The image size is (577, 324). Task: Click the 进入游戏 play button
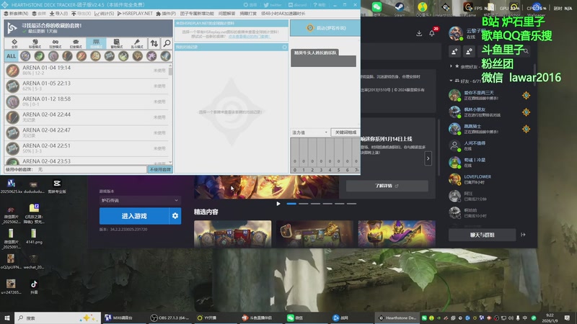pos(134,216)
